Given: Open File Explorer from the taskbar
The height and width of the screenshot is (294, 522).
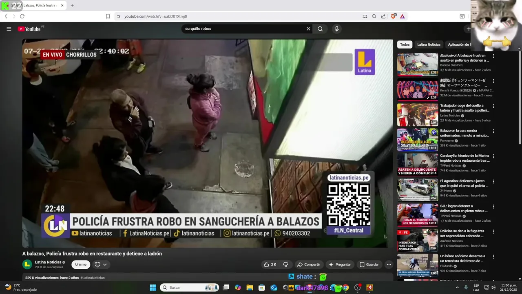Looking at the screenshot, I should coord(250,287).
